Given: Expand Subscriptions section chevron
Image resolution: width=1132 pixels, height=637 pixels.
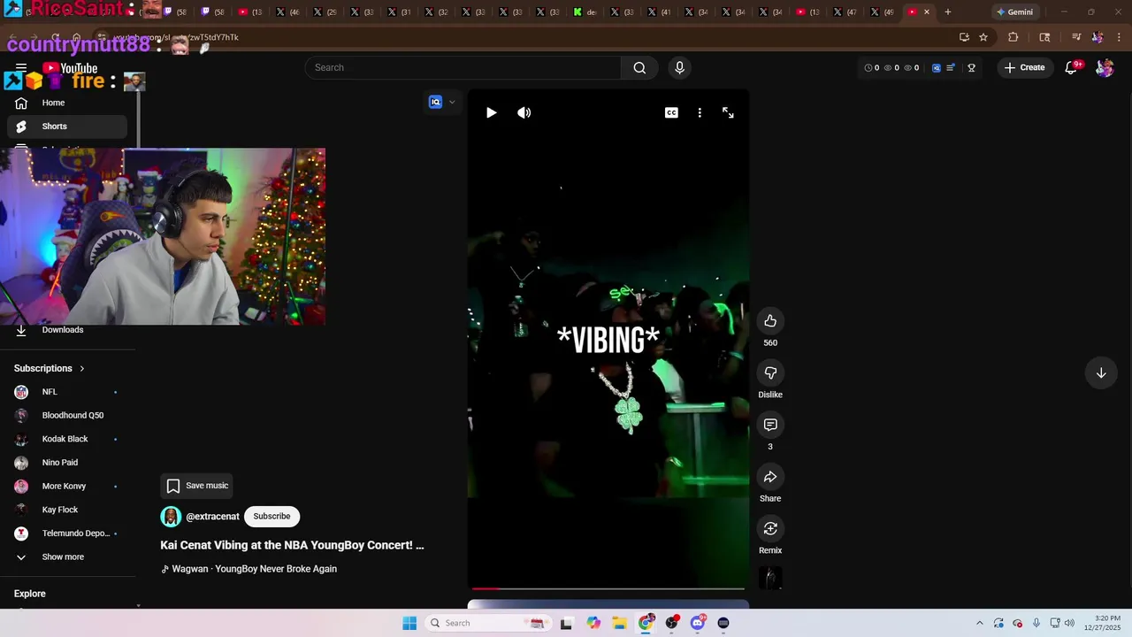Looking at the screenshot, I should click(82, 368).
